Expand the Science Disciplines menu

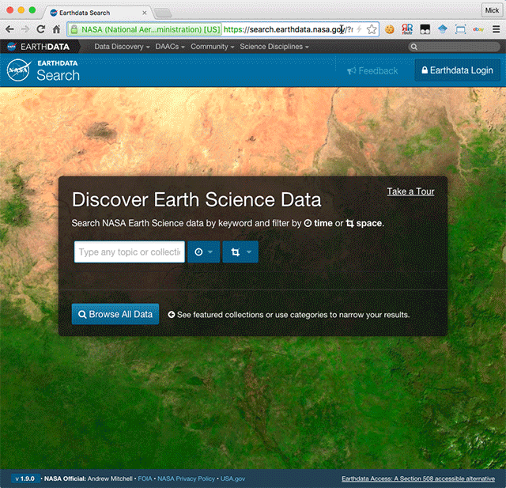274,47
